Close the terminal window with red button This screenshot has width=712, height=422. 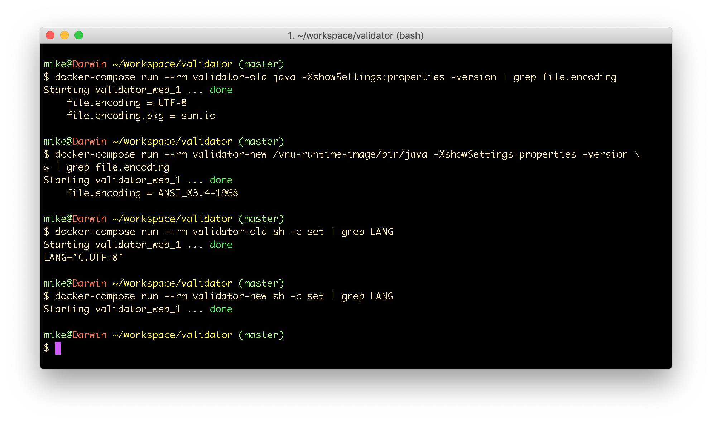(x=50, y=35)
